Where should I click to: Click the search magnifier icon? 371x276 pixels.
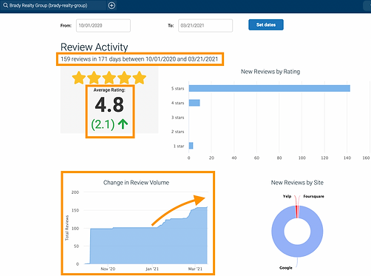5,5
